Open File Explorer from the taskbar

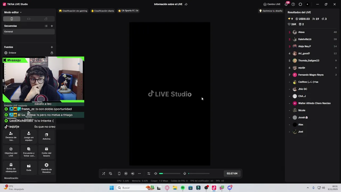coord(175,188)
